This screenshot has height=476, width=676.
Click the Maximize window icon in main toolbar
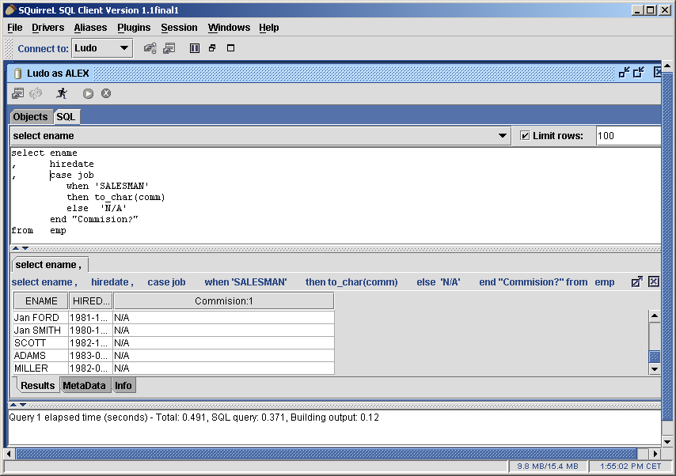[231, 48]
